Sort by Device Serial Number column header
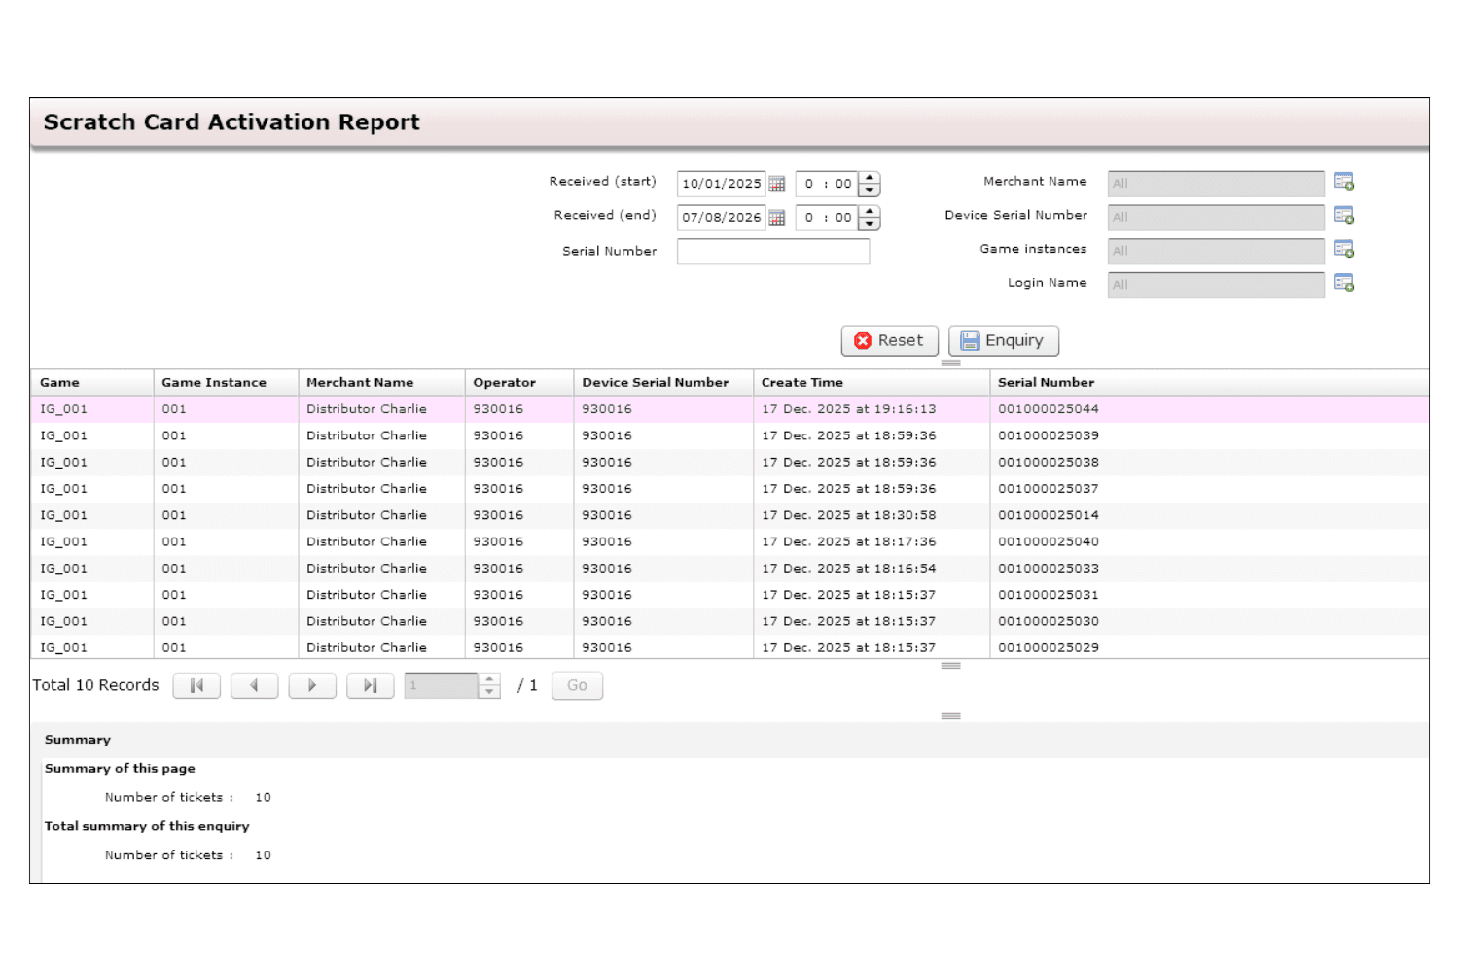This screenshot has width=1459, height=972. [663, 383]
